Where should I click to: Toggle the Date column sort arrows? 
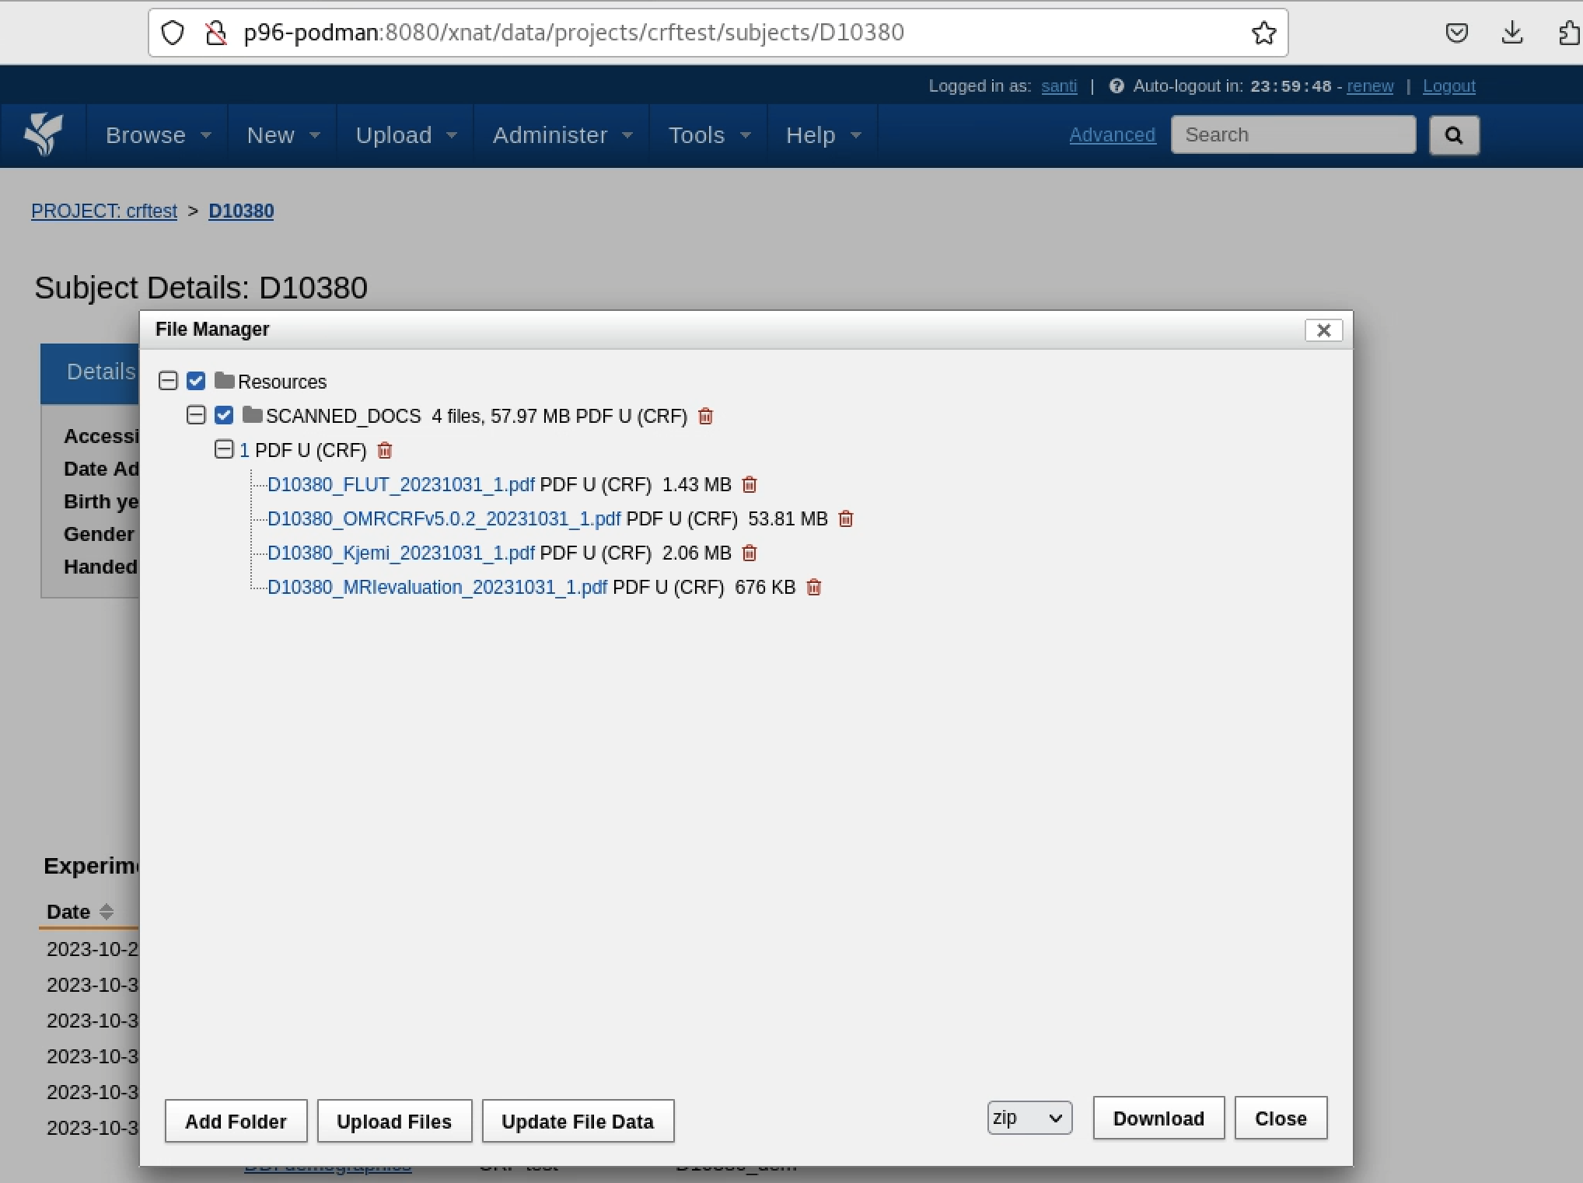(x=106, y=911)
